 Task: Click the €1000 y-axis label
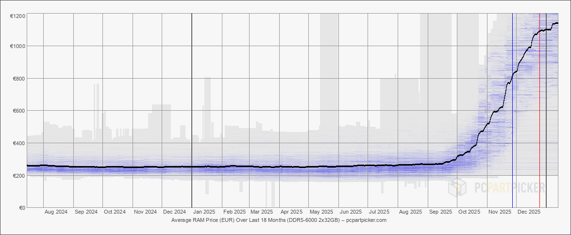pyautogui.click(x=17, y=46)
